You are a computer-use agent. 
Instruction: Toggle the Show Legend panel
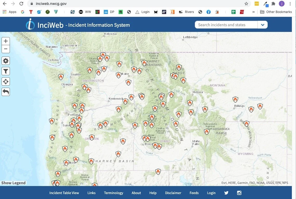point(14,183)
